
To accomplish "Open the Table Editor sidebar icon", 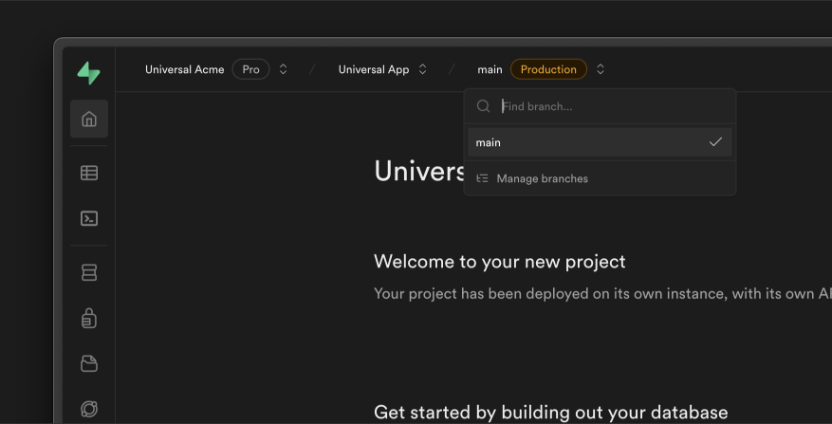I will 89,173.
